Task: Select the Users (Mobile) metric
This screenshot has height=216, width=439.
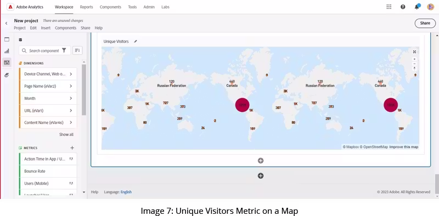Action: 48,183
